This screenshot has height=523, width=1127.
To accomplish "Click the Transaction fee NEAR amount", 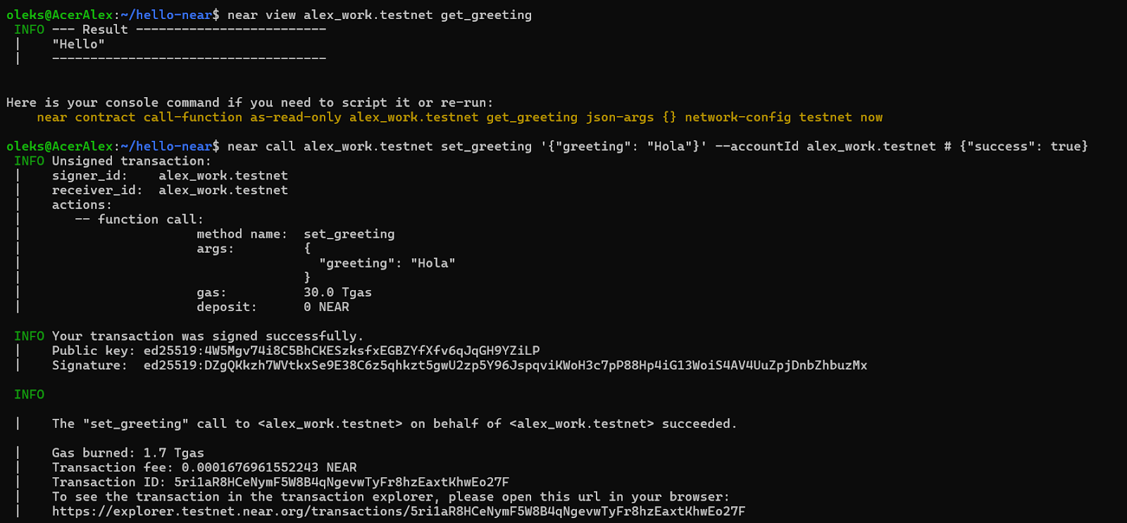I will tap(269, 467).
